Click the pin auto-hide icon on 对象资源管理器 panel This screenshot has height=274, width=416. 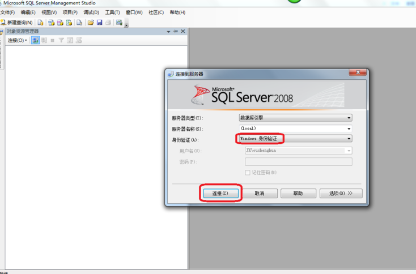pos(176,32)
